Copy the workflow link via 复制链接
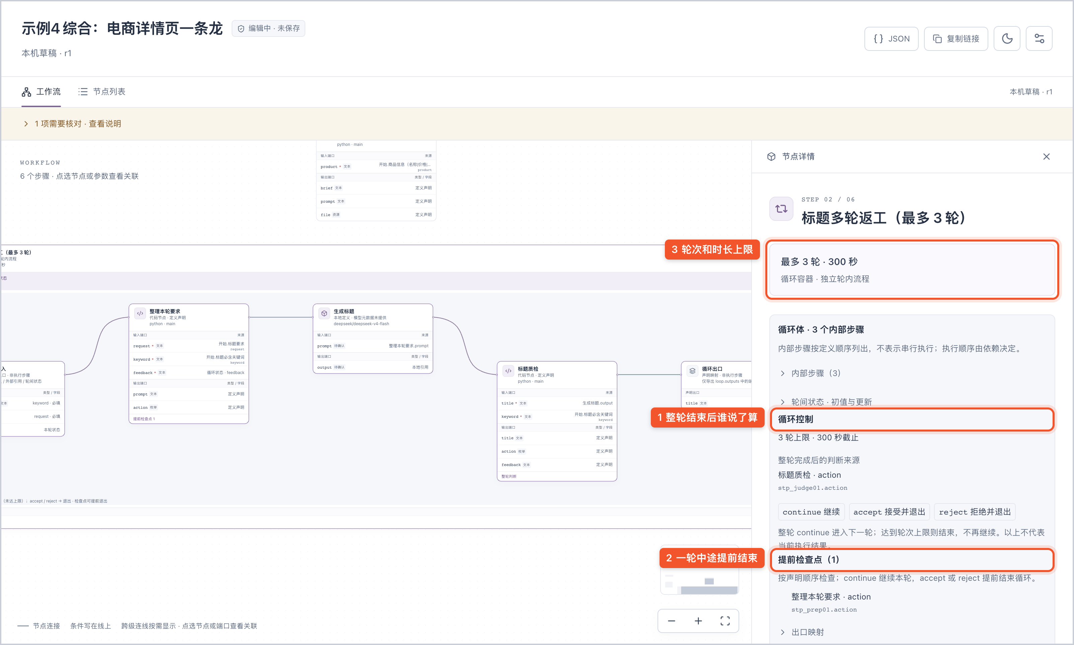This screenshot has width=1074, height=645. tap(956, 39)
